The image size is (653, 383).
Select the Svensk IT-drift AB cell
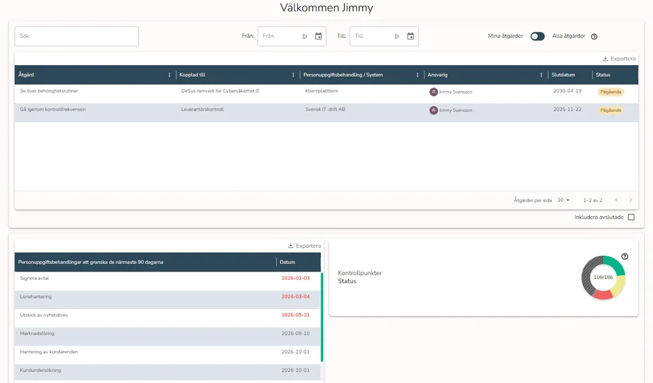click(x=325, y=109)
